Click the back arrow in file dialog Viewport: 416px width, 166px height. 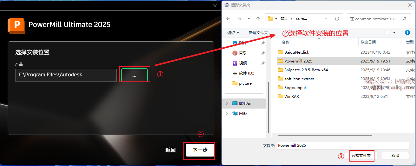coord(228,19)
